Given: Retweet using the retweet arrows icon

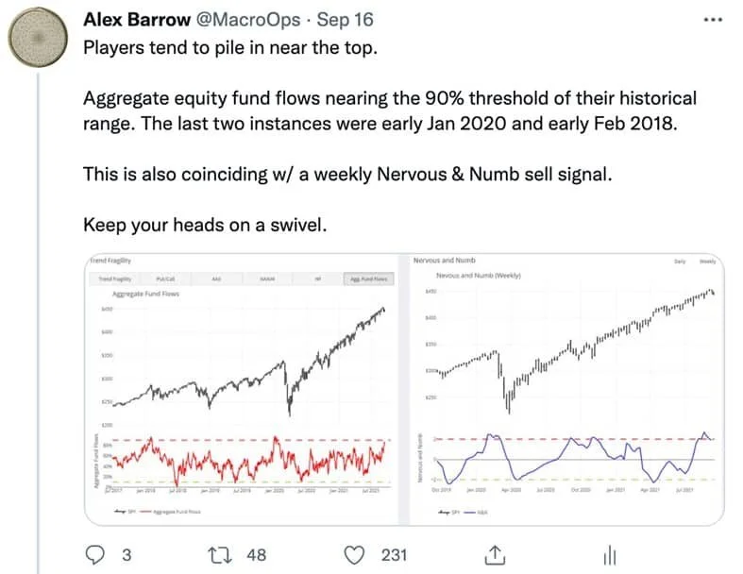Looking at the screenshot, I should pos(220,555).
